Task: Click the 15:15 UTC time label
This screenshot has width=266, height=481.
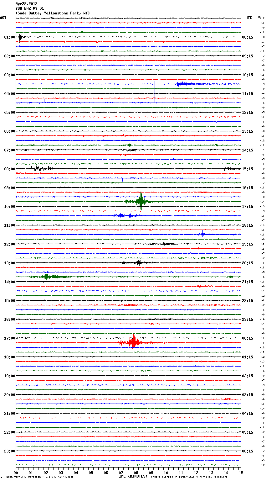Action: 248,169
